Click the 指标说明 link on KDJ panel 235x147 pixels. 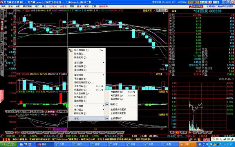tap(163, 115)
